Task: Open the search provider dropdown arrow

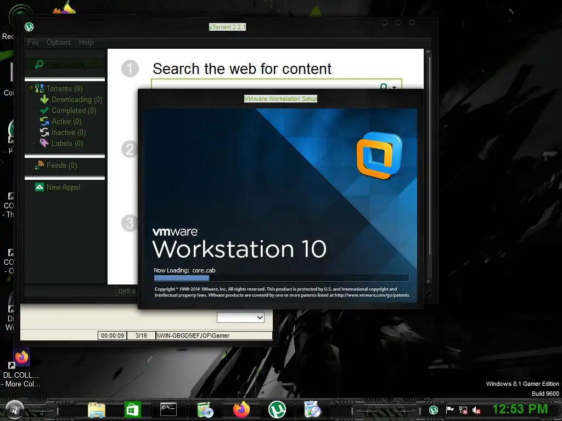Action: tap(394, 87)
